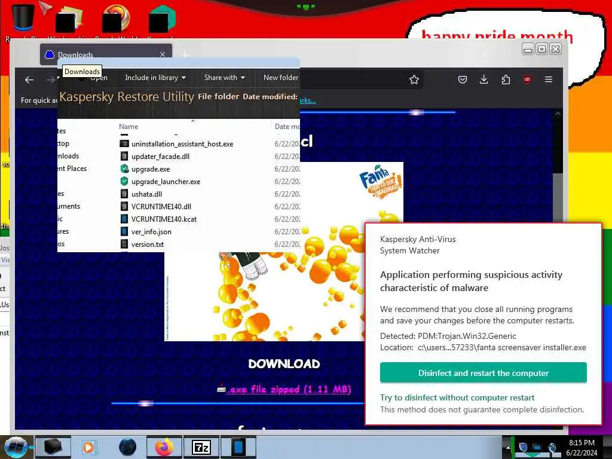Click Disinfect and restart the computer
The image size is (612, 459).
483,373
